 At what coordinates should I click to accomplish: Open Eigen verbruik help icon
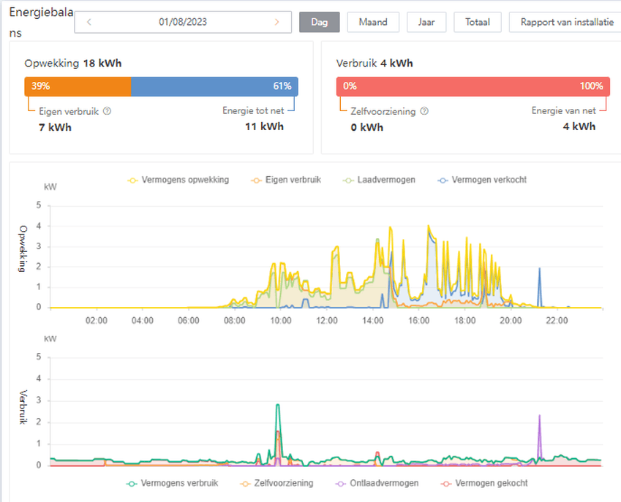coord(107,111)
